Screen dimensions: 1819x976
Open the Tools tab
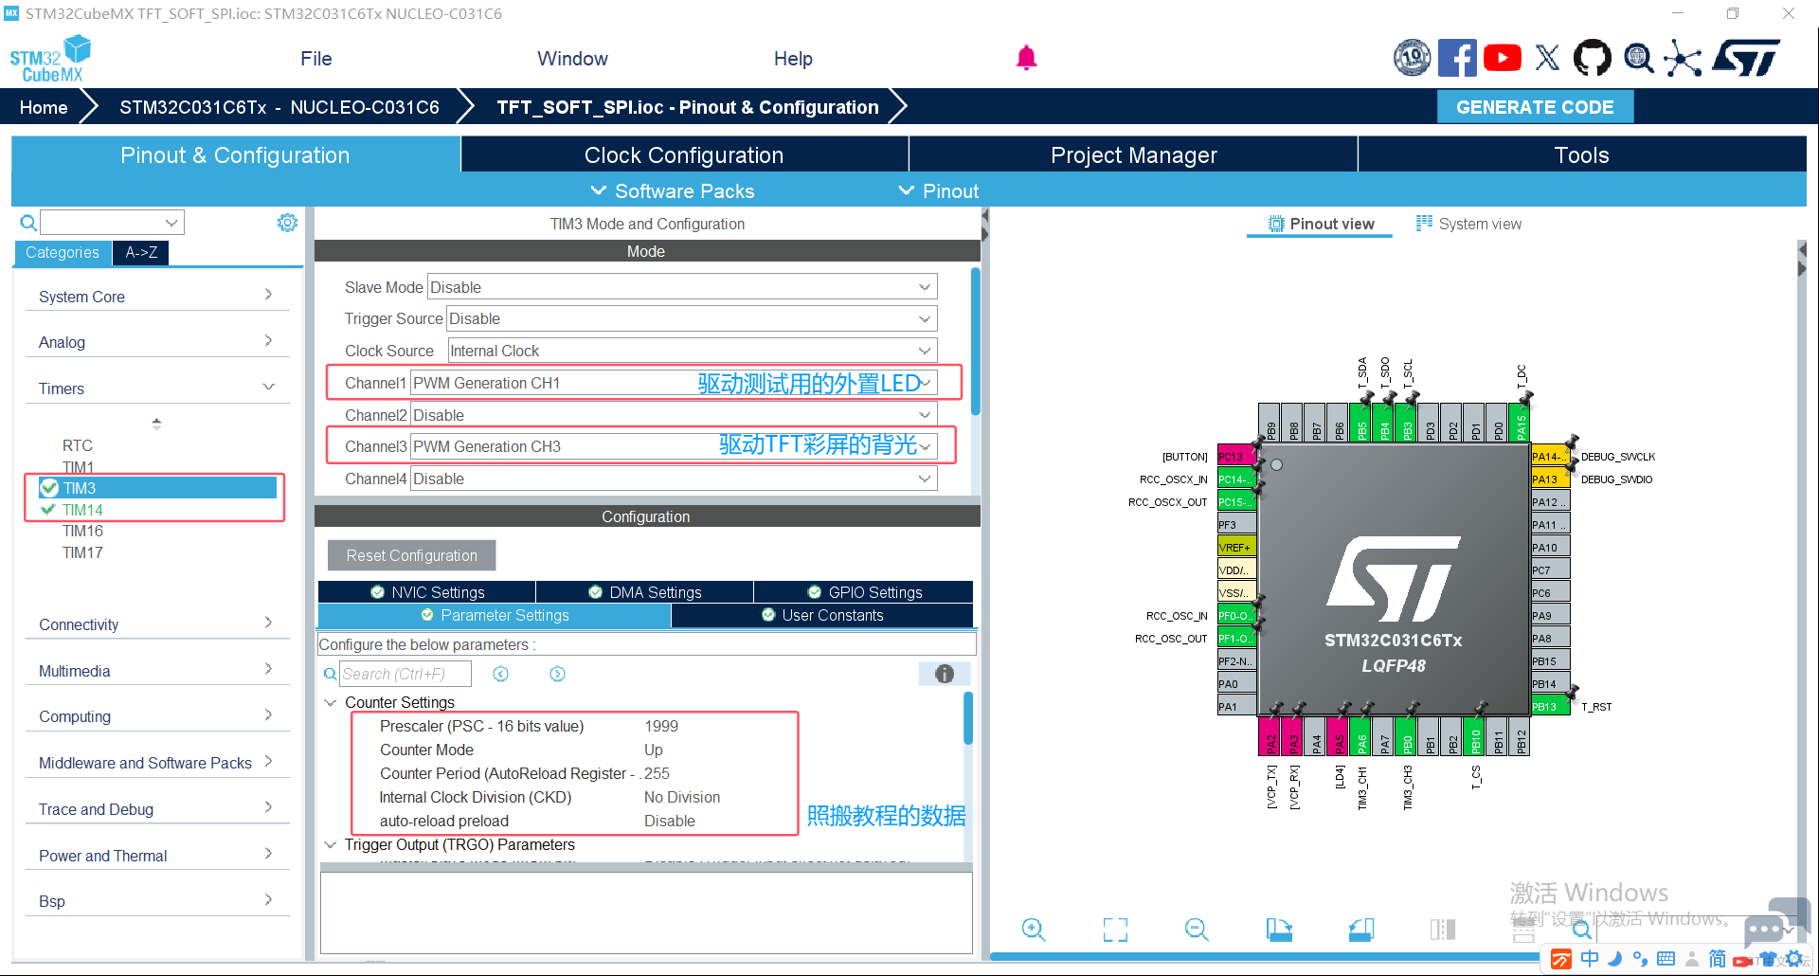click(x=1581, y=154)
